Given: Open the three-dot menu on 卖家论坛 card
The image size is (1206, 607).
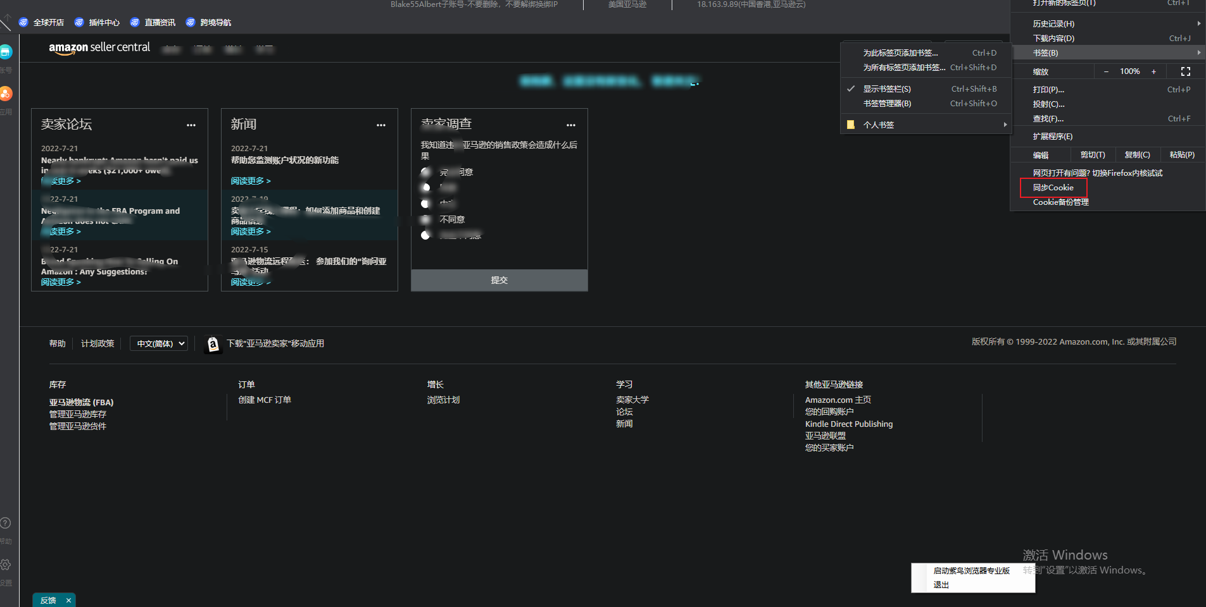Looking at the screenshot, I should coord(191,125).
